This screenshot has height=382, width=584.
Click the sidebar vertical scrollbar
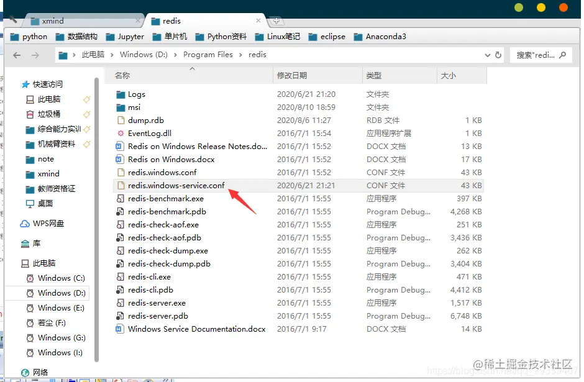coord(96,220)
